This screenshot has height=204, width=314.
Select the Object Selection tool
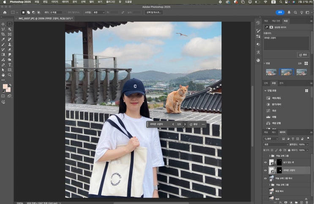point(10,29)
